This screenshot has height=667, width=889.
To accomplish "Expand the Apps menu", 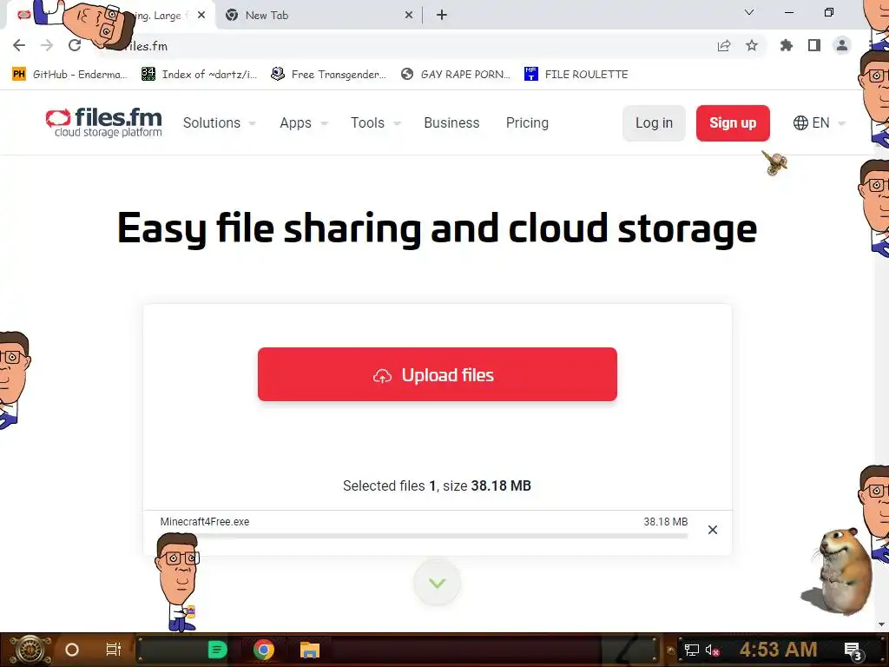I will point(303,123).
